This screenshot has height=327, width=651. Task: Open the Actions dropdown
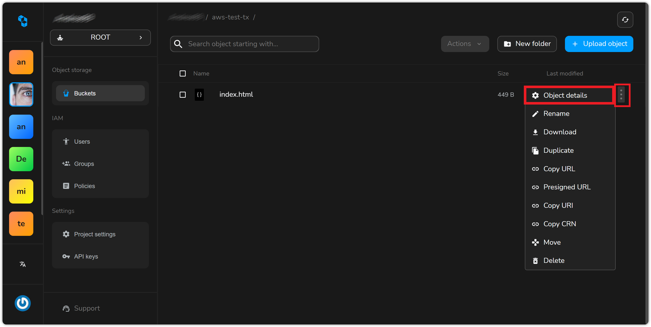[465, 44]
